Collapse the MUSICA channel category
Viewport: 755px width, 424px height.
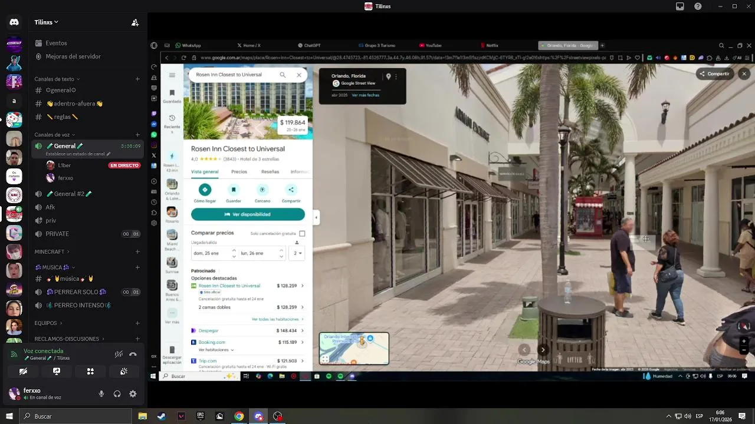point(55,267)
